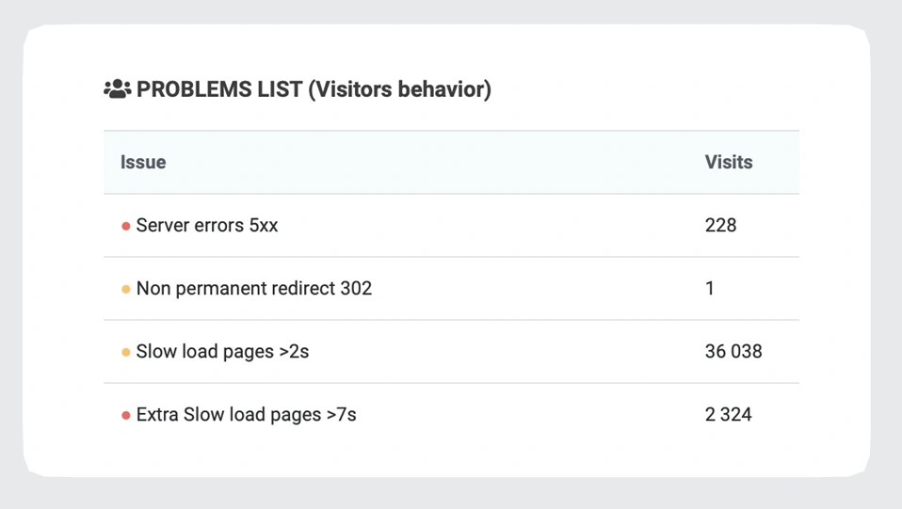
Task: Click the "302" status code text
Action: pyautogui.click(x=356, y=289)
